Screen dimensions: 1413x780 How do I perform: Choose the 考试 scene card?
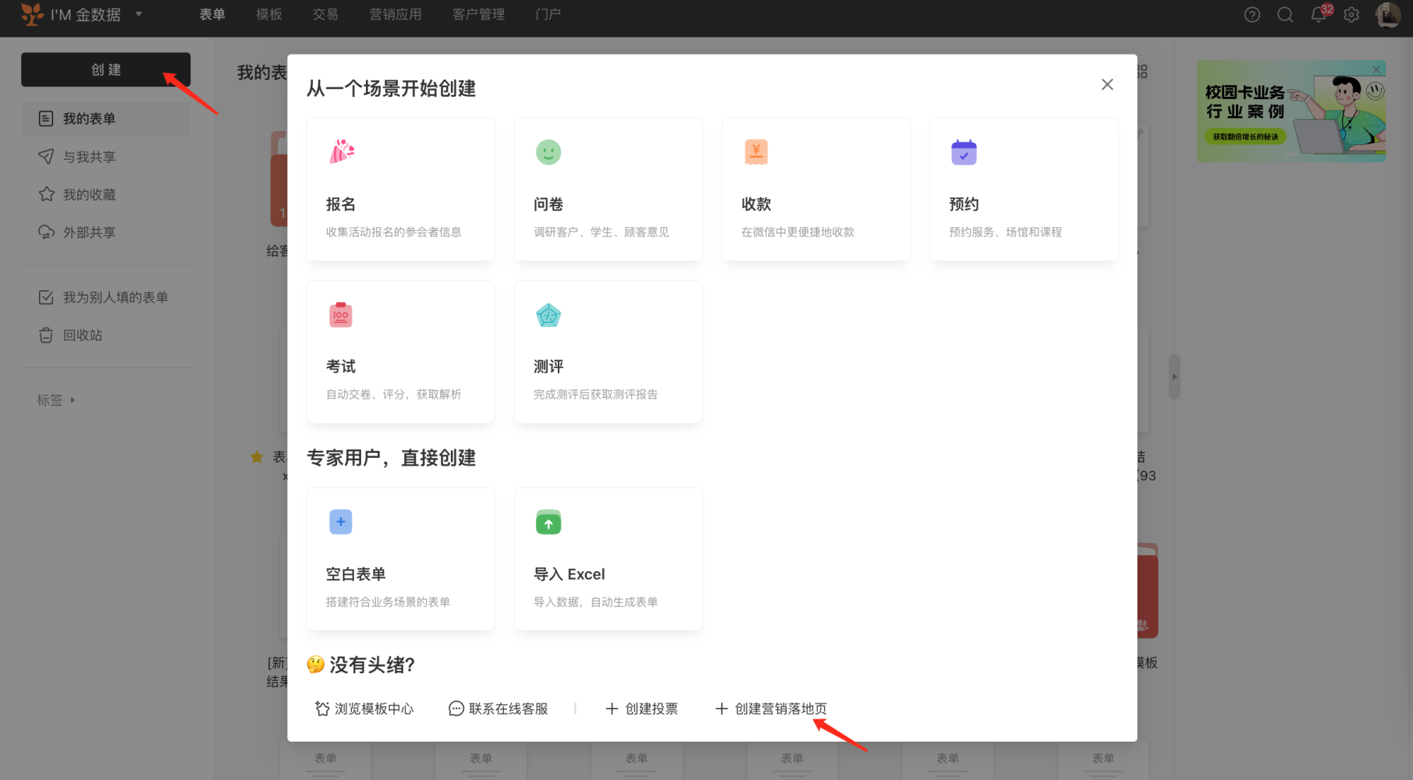pyautogui.click(x=400, y=352)
